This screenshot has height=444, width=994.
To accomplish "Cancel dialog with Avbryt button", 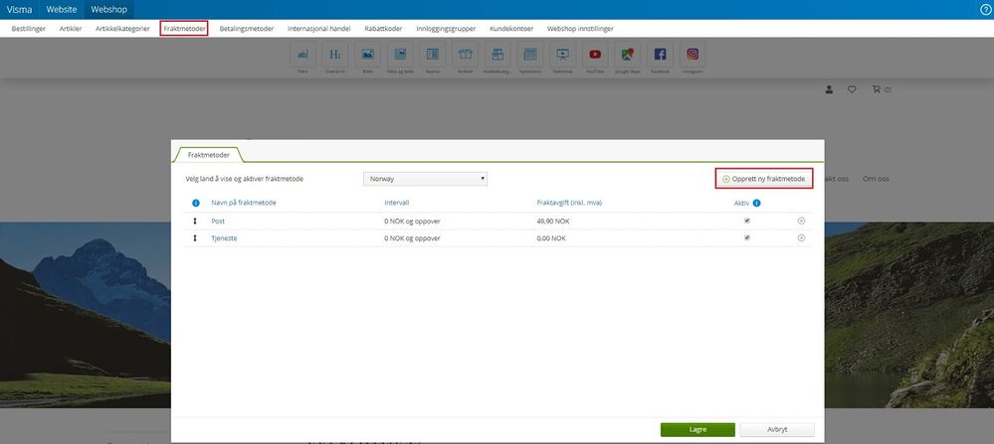I will coord(777,429).
